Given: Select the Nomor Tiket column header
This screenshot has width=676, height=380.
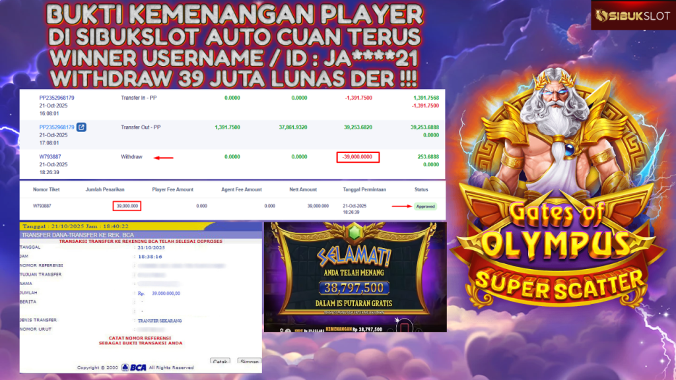Looking at the screenshot, I should tap(46, 189).
